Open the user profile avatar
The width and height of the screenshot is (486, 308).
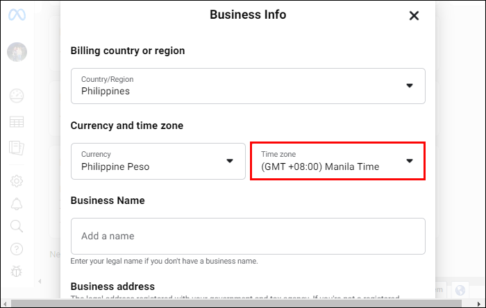[17, 52]
